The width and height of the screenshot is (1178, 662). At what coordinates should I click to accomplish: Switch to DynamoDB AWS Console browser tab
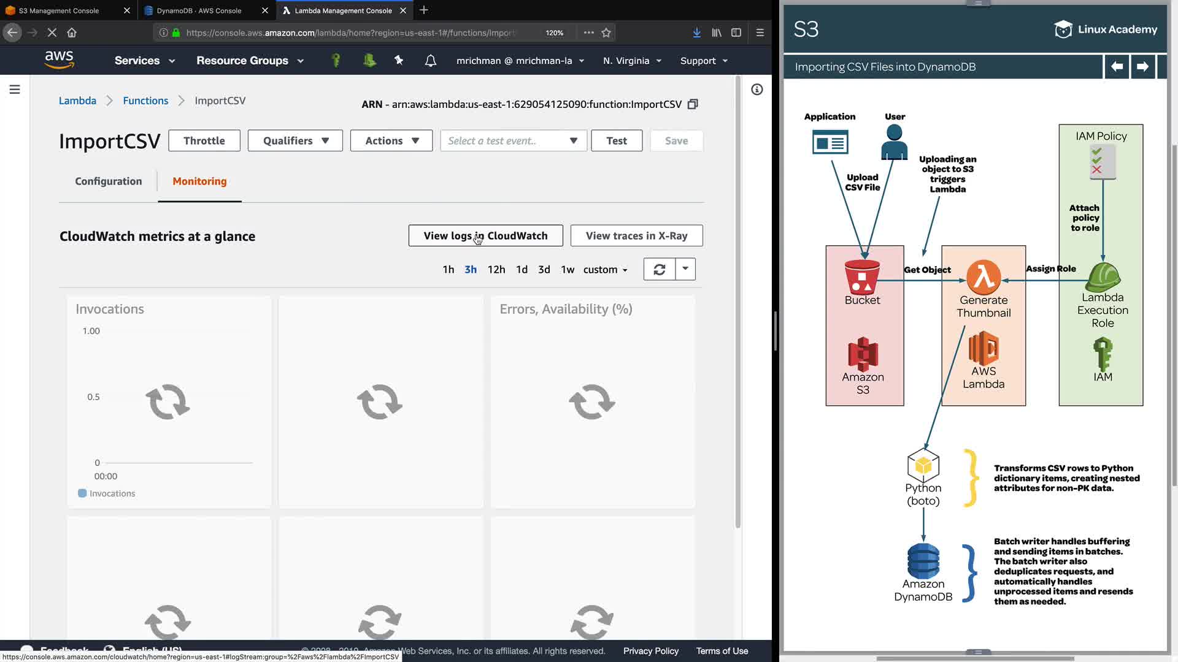point(199,10)
